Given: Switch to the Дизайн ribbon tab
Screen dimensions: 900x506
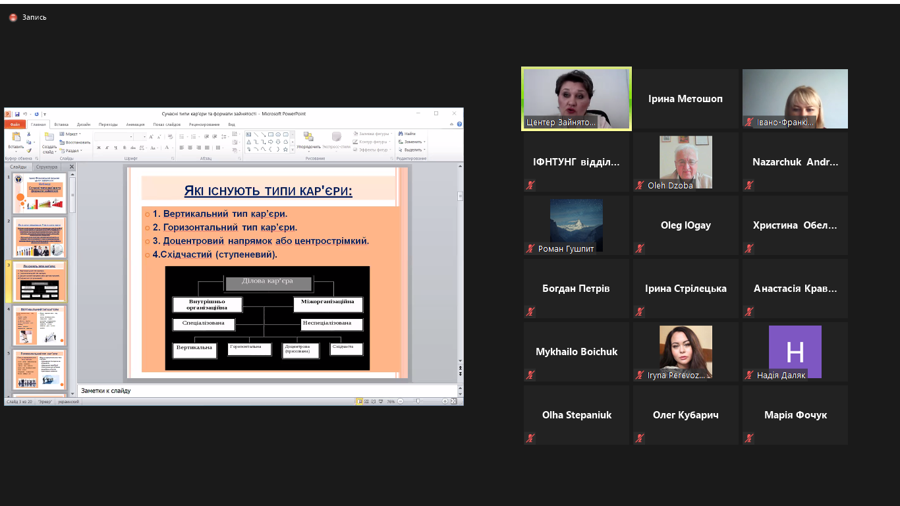Looking at the screenshot, I should point(84,124).
